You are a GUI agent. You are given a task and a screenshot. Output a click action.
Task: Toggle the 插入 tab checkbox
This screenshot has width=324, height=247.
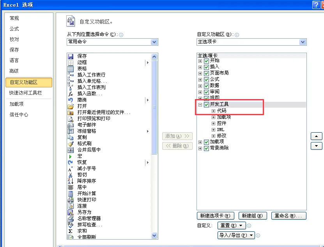point(206,67)
